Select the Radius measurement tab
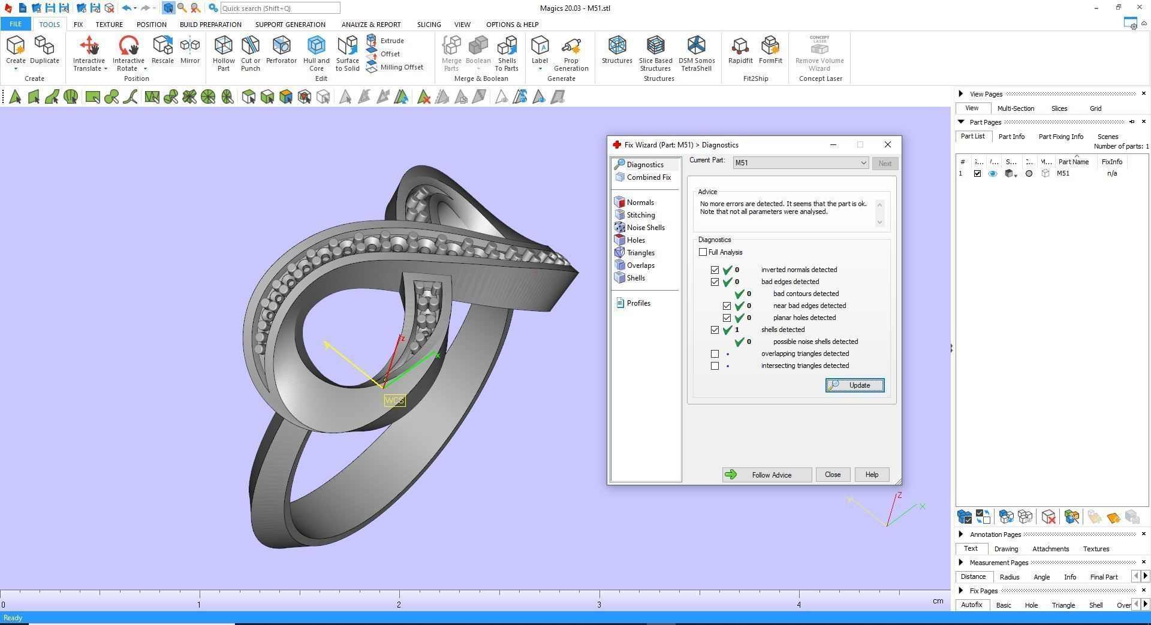 [1009, 577]
